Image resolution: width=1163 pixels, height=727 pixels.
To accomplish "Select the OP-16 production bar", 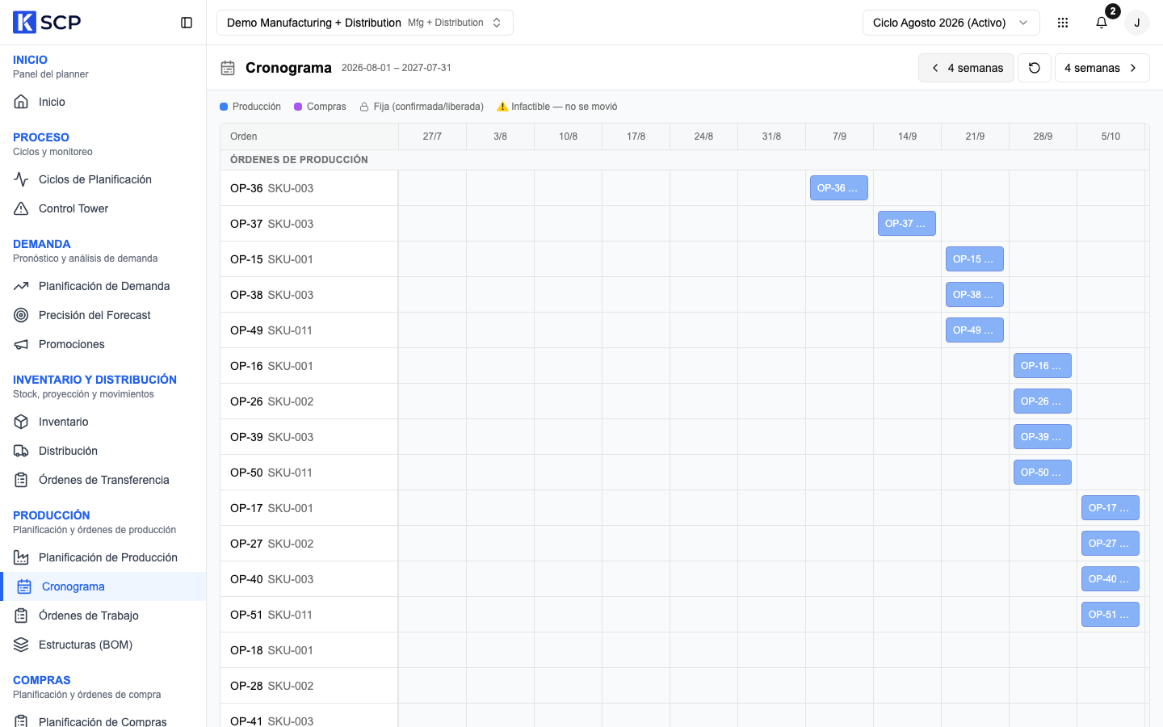I will pos(1043,365).
